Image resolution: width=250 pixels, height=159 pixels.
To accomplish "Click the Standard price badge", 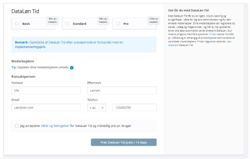I will click(103, 20).
